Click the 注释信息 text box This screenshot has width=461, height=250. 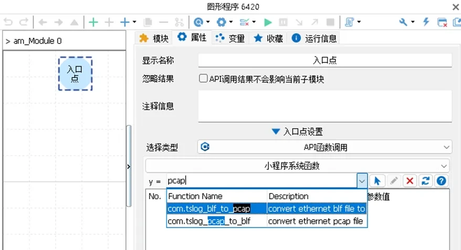324,106
